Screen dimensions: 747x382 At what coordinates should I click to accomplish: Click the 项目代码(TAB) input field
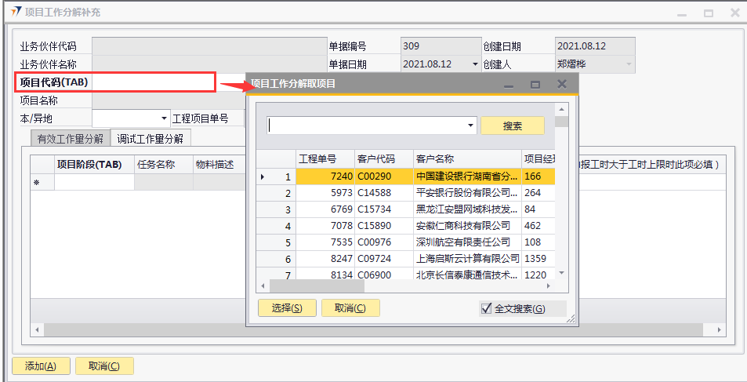pyautogui.click(x=153, y=82)
